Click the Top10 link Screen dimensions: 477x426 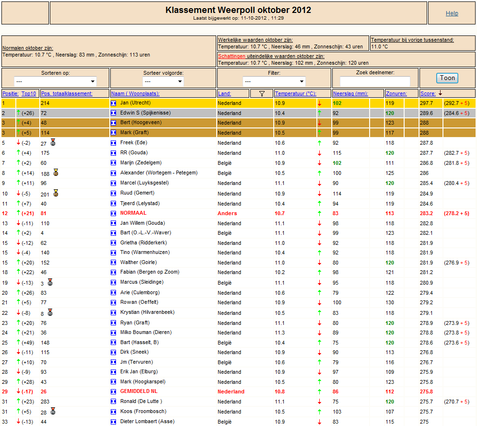(29, 93)
